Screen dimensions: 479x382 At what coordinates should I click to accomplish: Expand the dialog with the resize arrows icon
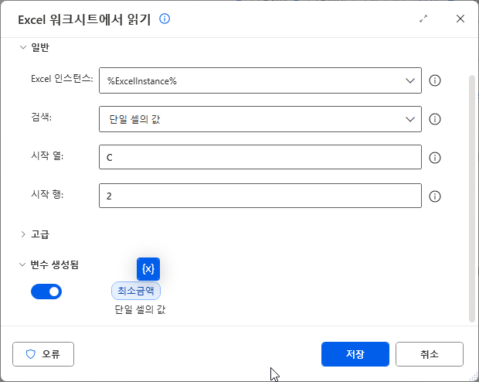click(x=423, y=19)
